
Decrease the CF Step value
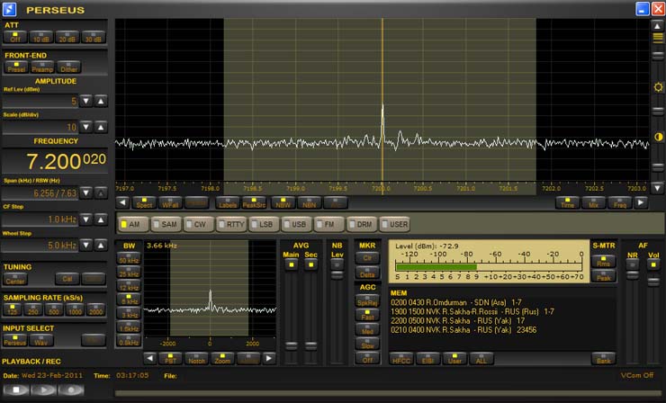click(x=86, y=219)
